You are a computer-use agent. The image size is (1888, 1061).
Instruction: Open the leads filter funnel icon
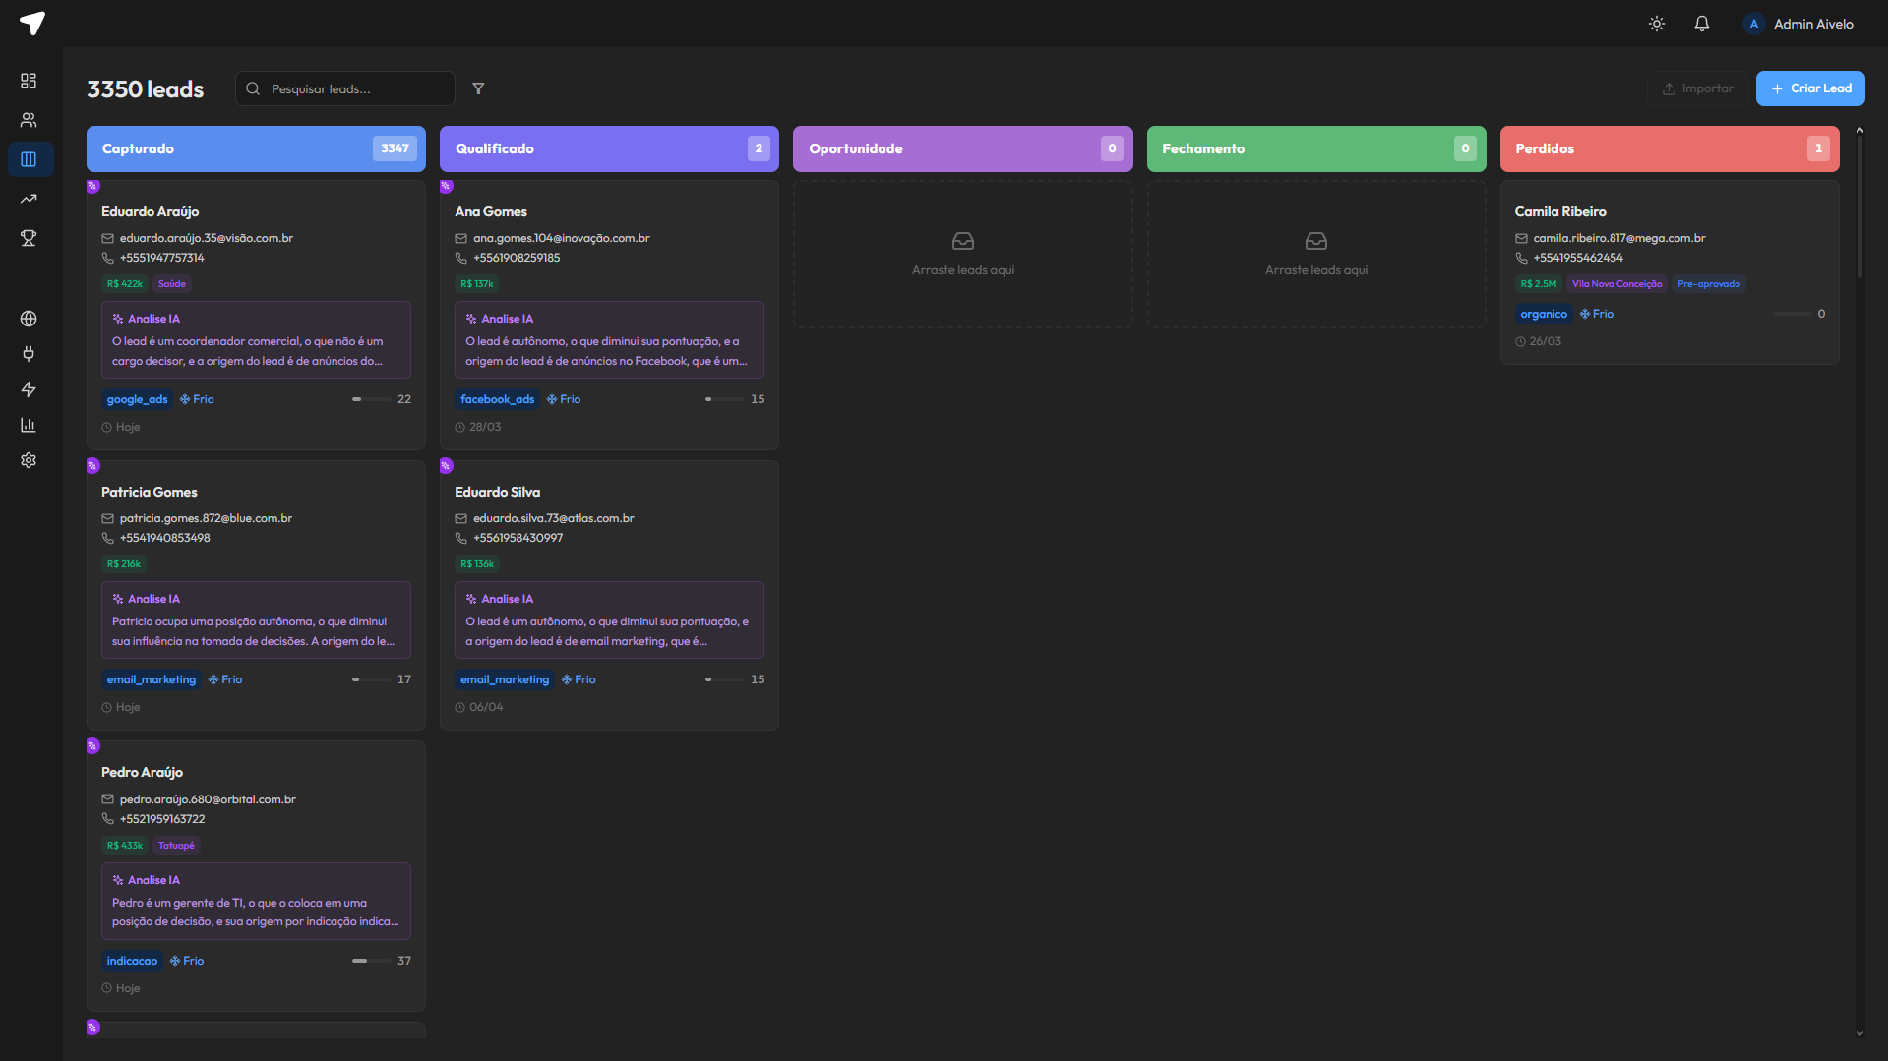coord(478,88)
